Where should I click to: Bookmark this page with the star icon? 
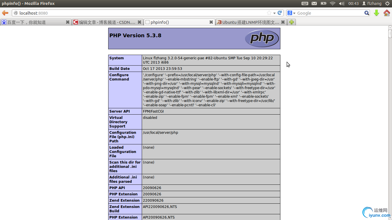pos(269,13)
